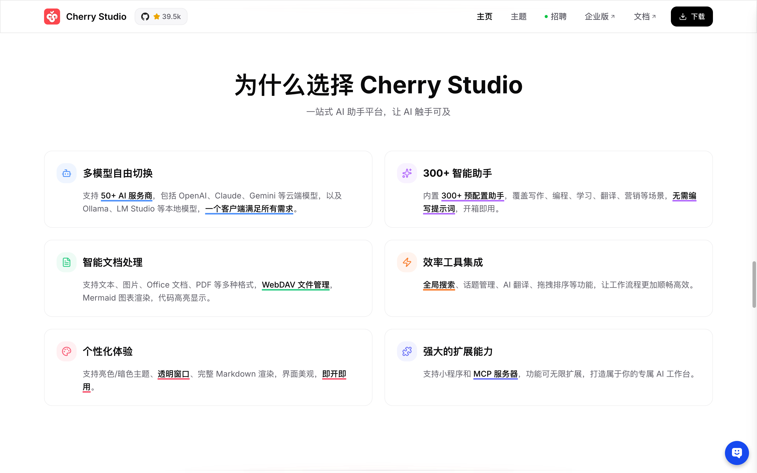Click the robot icon for 多模型自由切换
Screen dimensions: 757x473
[x=67, y=173]
